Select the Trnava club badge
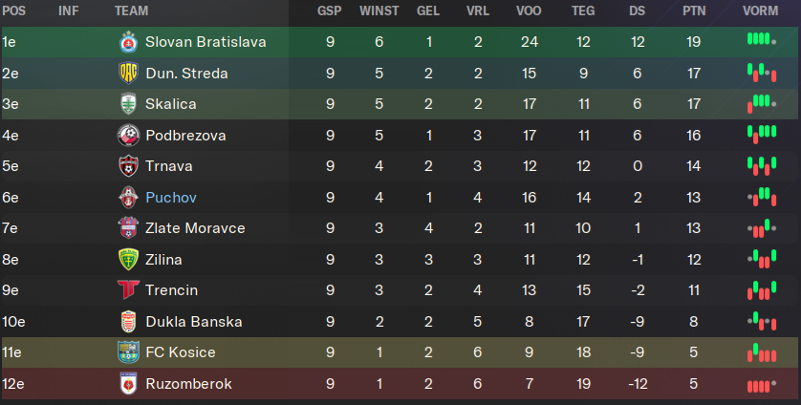801x405 pixels. coord(128,166)
